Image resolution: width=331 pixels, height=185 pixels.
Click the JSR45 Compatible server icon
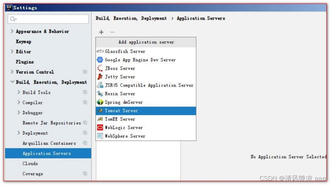pos(100,85)
